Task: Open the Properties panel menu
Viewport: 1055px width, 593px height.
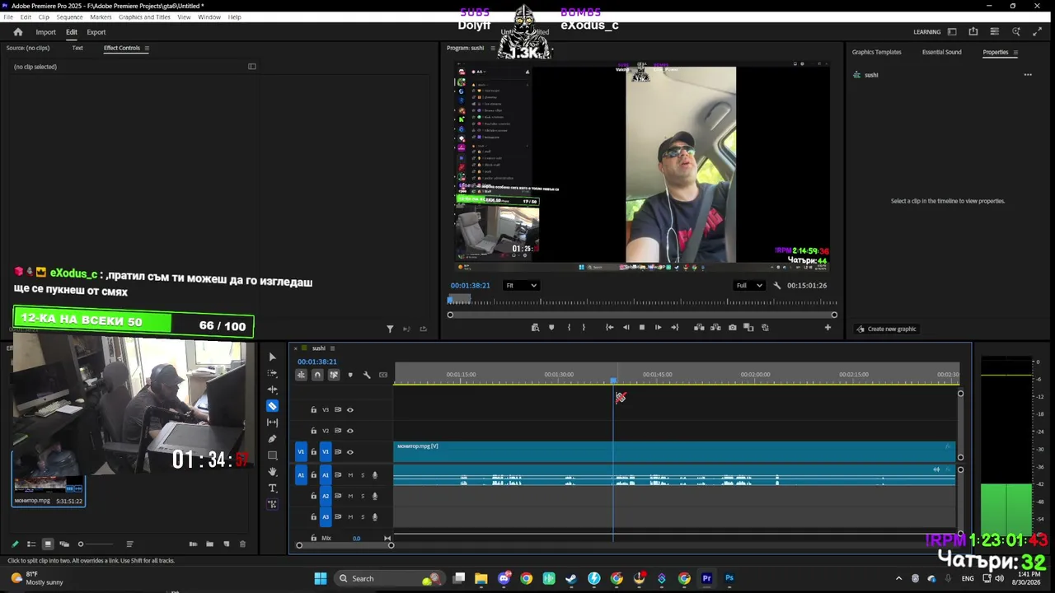Action: (x=1015, y=52)
